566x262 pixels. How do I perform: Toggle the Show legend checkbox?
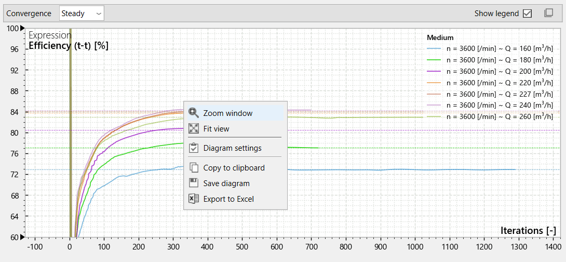(x=528, y=14)
